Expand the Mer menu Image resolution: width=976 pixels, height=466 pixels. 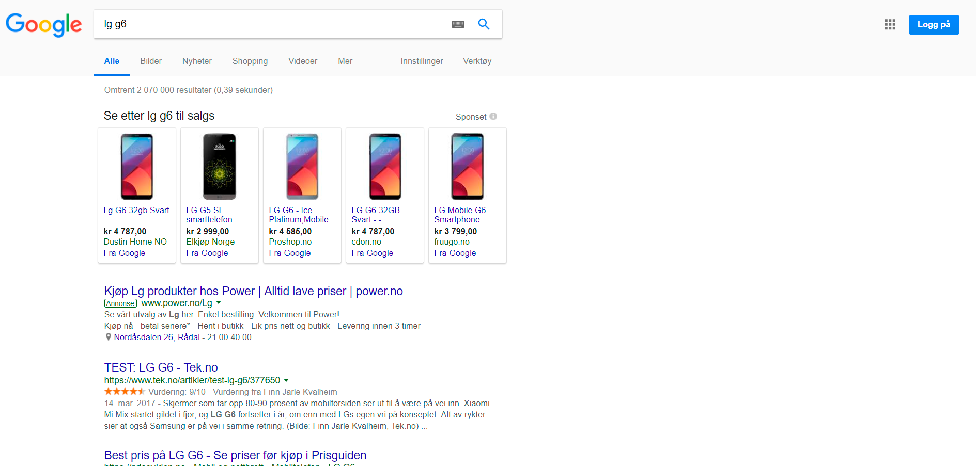pyautogui.click(x=345, y=61)
